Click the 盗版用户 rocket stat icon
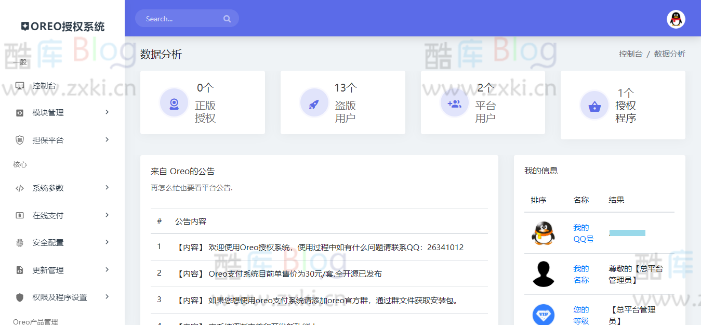Viewport: 701px width, 325px height. coord(314,102)
